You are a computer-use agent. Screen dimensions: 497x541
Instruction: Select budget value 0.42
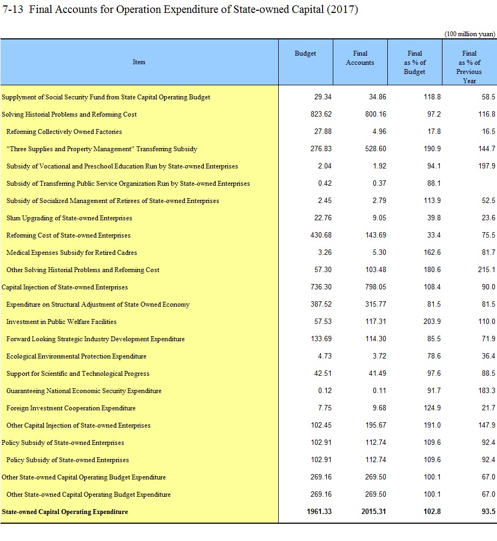(x=325, y=183)
